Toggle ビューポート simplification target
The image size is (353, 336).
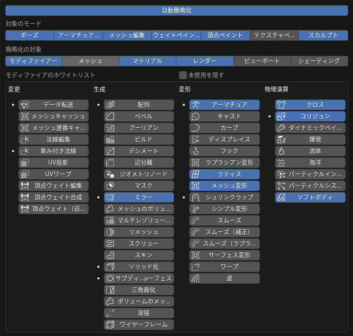pos(262,61)
